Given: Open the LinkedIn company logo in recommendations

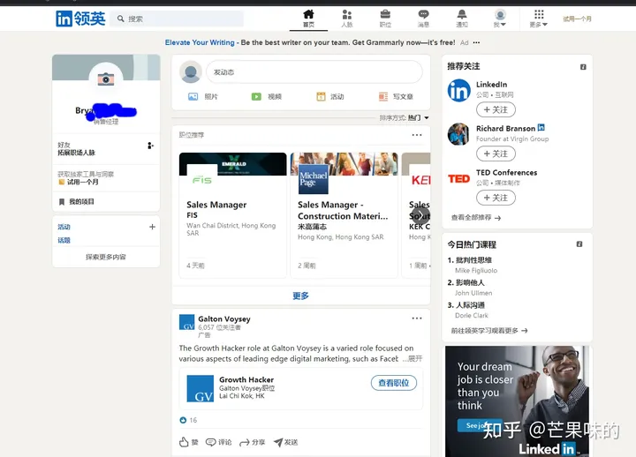Looking at the screenshot, I should pos(458,90).
